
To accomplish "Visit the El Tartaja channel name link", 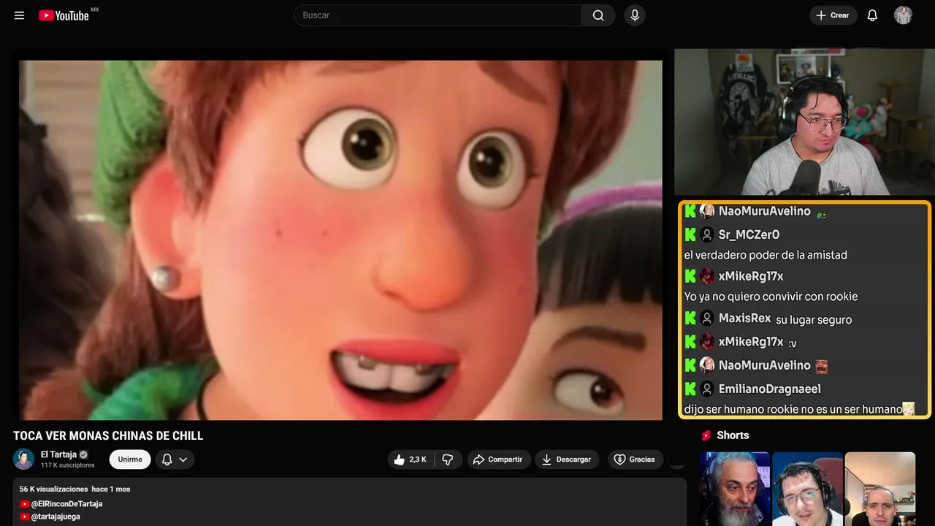I will click(x=58, y=454).
